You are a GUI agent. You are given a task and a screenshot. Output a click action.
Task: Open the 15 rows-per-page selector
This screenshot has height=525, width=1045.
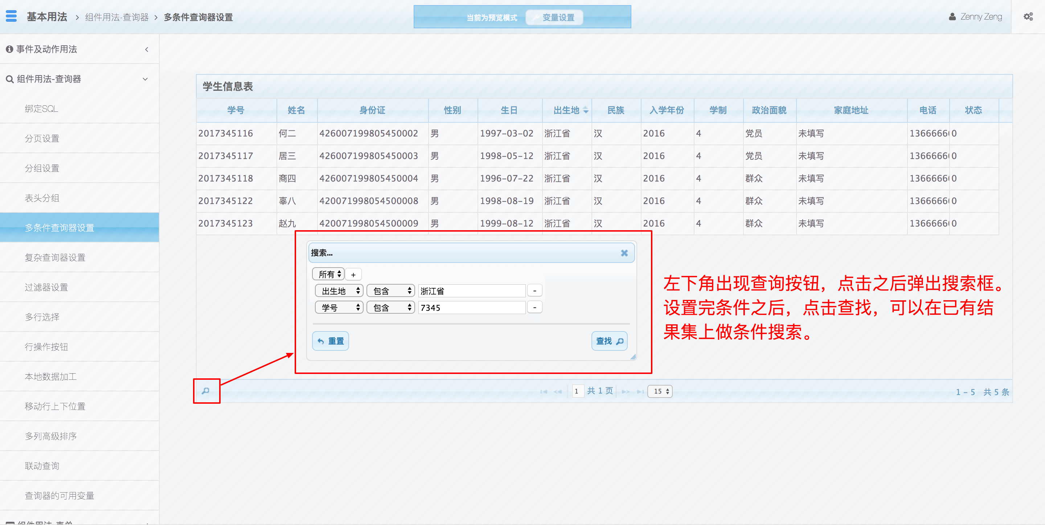coord(660,391)
